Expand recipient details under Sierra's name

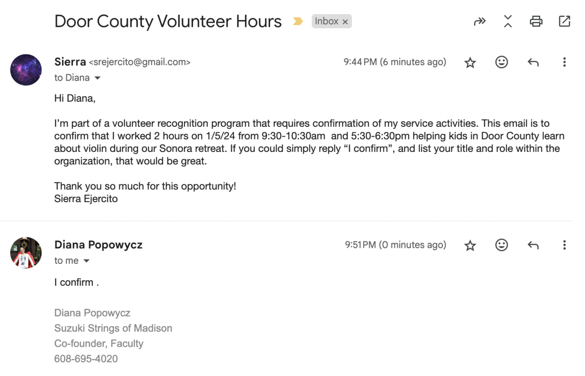[x=97, y=78]
